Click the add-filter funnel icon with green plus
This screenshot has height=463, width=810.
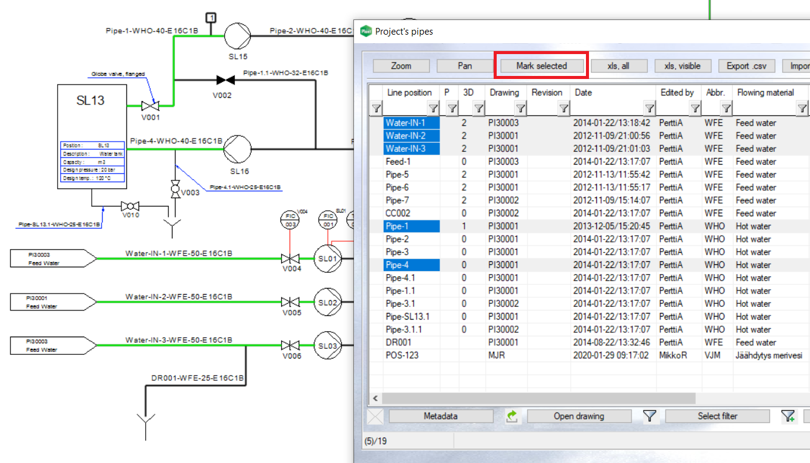(788, 416)
